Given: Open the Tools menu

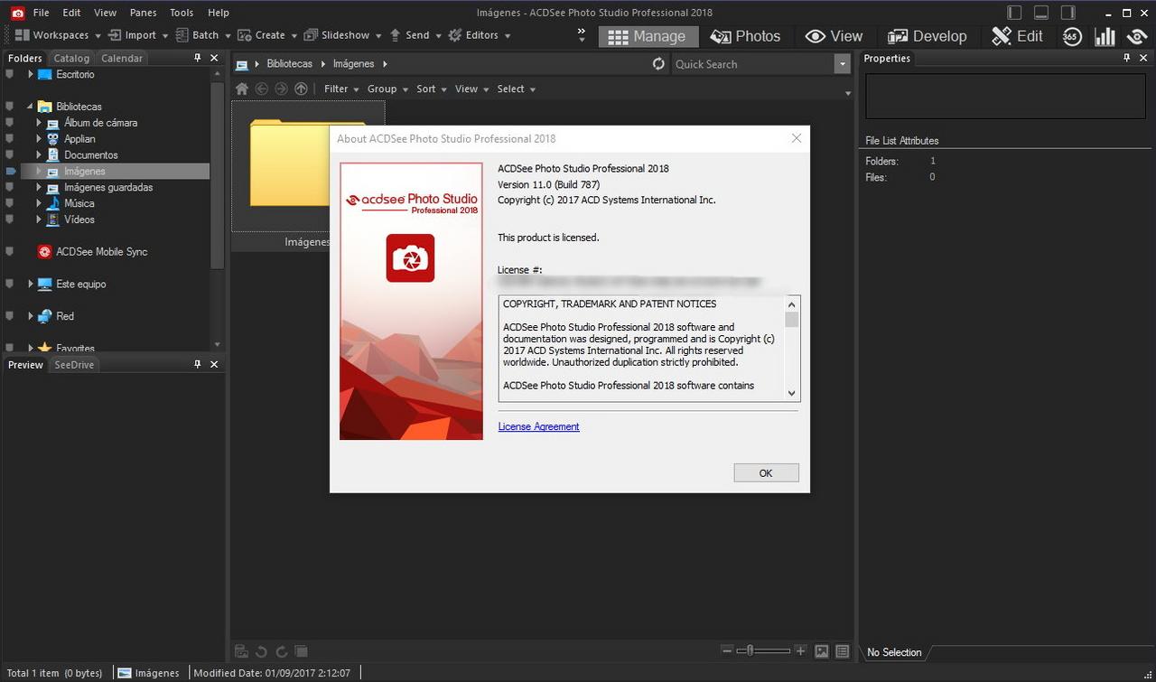Looking at the screenshot, I should pyautogui.click(x=182, y=13).
